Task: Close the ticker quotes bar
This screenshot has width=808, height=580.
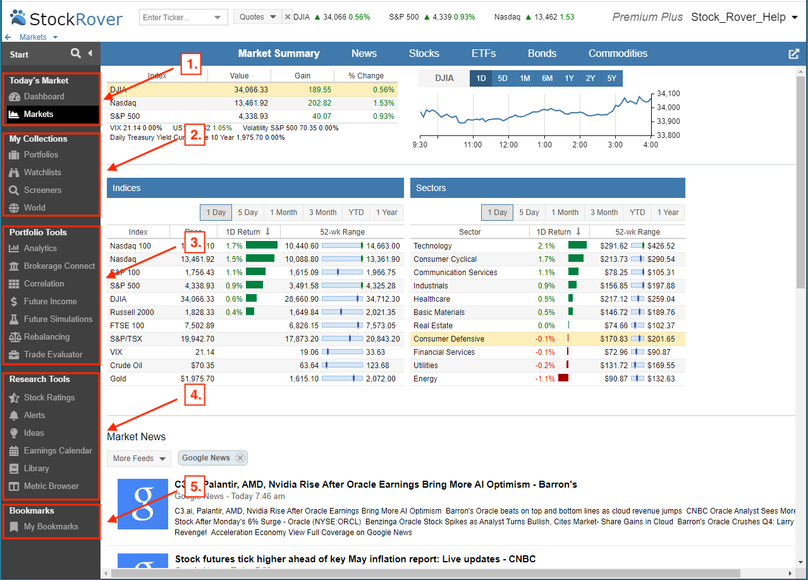Action: [288, 17]
